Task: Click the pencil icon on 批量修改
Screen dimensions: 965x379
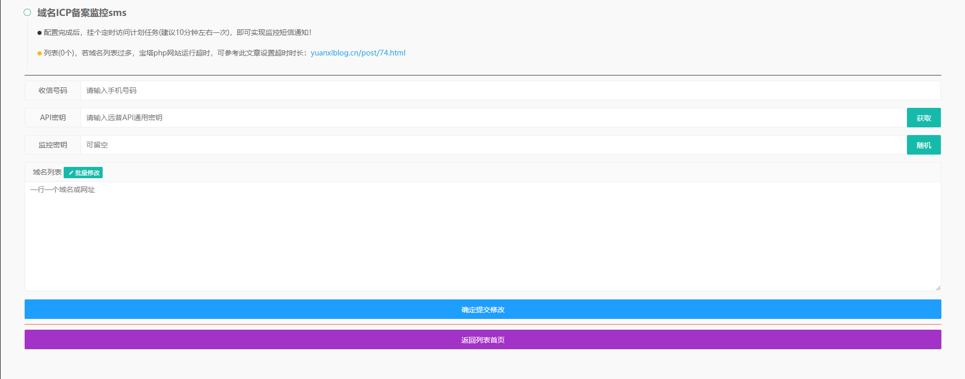Action: [71, 173]
